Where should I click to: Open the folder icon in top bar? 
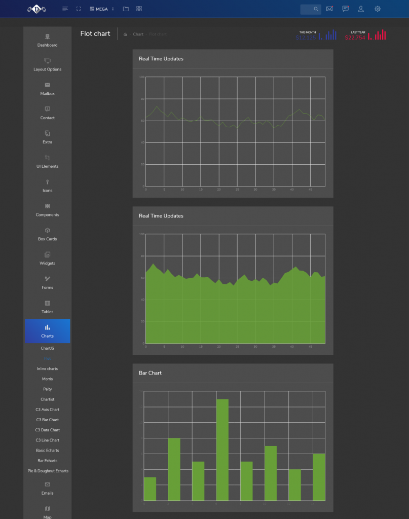[126, 9]
